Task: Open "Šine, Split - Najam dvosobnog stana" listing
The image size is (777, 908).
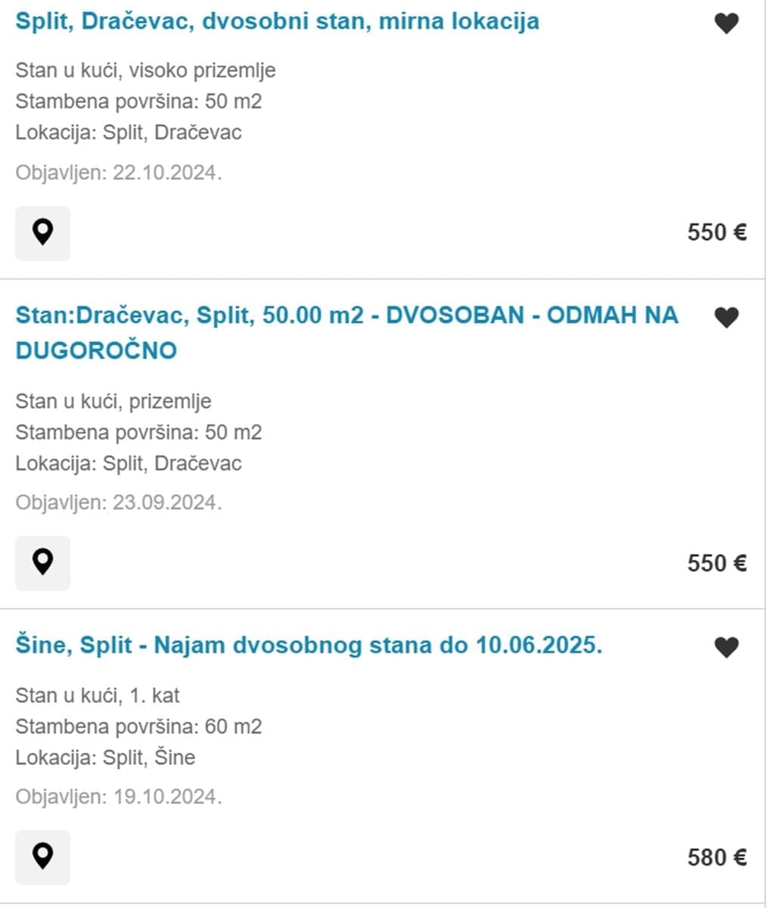Action: pos(309,646)
